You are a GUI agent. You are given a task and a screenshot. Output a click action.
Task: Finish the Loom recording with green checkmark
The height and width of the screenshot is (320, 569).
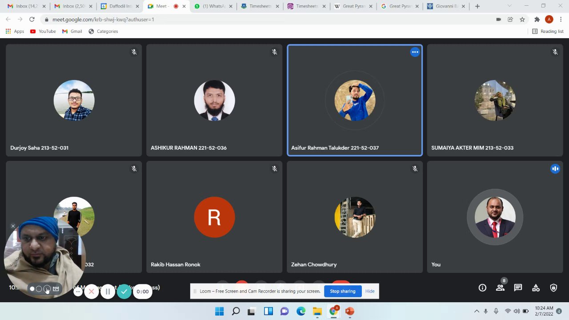pos(124,292)
